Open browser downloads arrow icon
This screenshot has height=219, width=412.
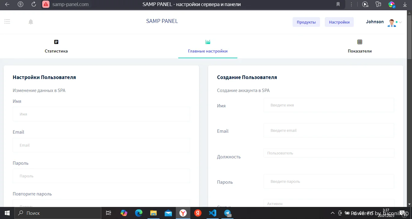click(x=405, y=5)
